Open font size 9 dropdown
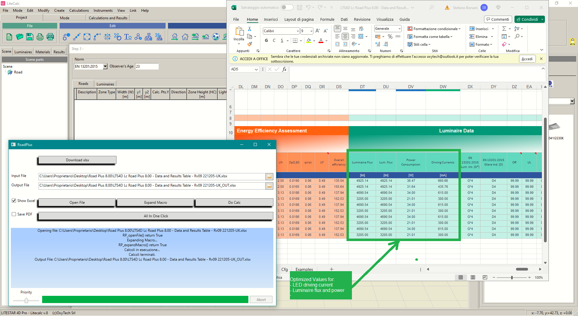The width and height of the screenshot is (578, 316). point(311,31)
